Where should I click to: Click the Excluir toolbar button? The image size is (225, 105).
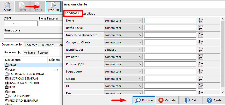click(x=38, y=6)
